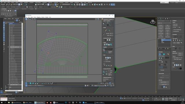Select Pan hand tool in Edit UVWs
Screen dimensions: 185x104
(x=105, y=86)
